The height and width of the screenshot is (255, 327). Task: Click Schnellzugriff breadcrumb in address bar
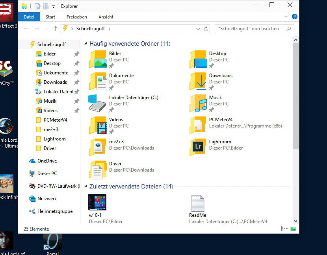pyautogui.click(x=90, y=29)
